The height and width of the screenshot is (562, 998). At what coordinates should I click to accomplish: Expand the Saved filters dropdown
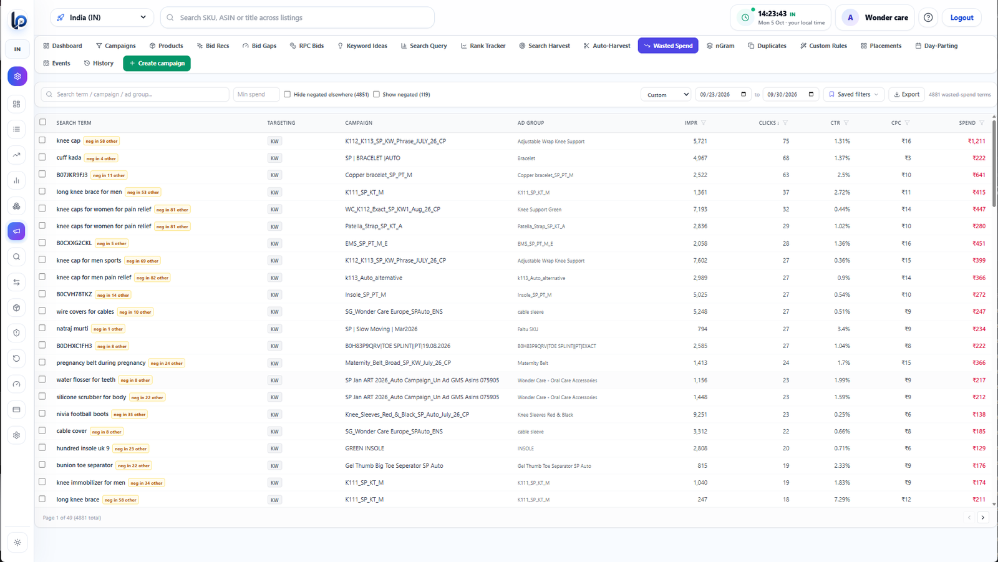click(x=853, y=94)
